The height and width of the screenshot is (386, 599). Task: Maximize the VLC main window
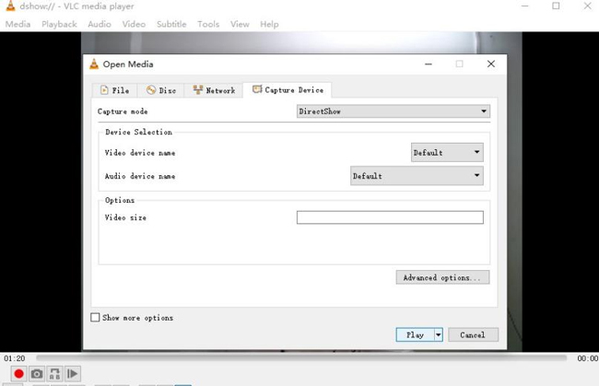(557, 6)
